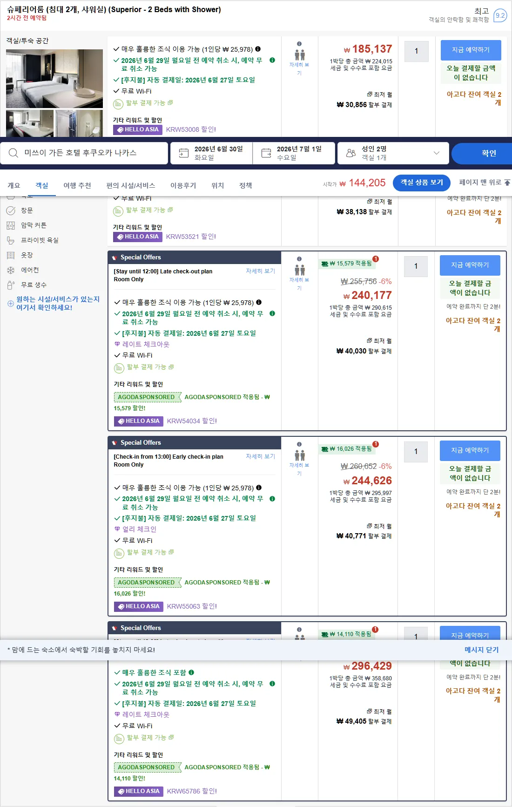This screenshot has height=807, width=512.
Task: Open the 정책 tab
Action: 246,185
